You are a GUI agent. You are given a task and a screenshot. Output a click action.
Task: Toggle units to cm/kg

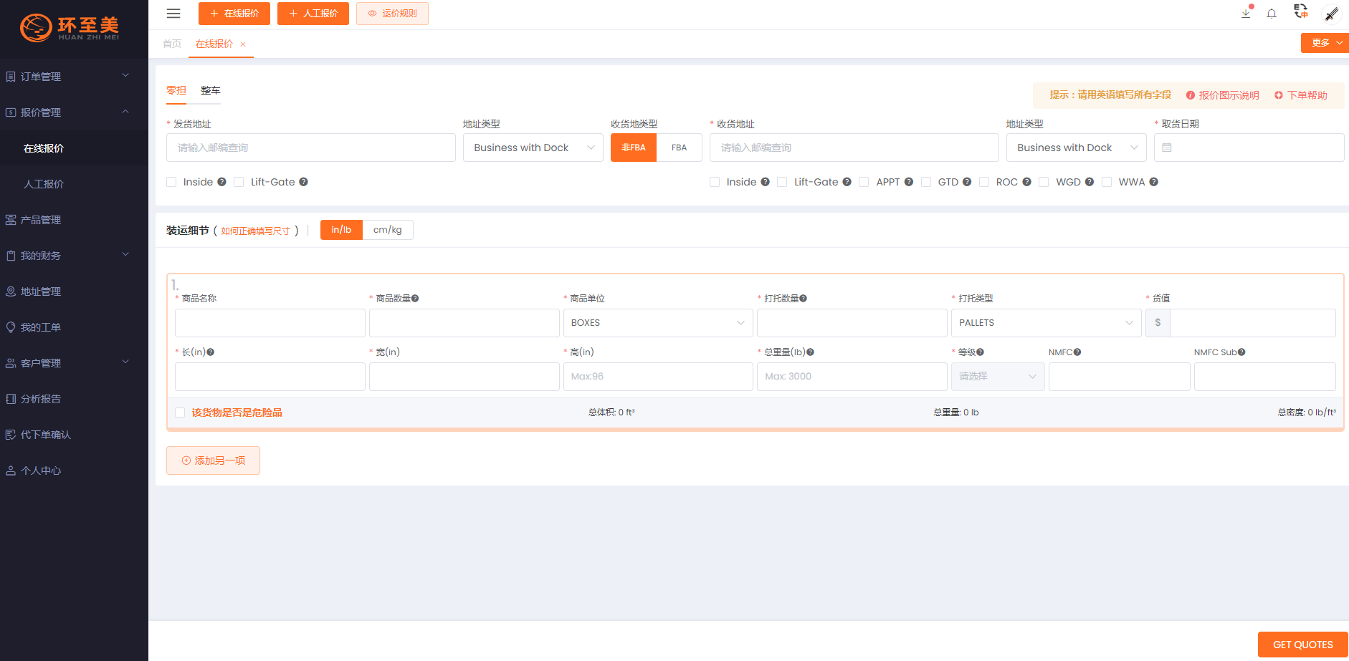pos(387,229)
